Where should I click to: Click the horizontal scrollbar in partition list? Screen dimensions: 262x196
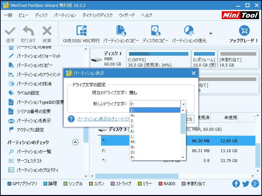137,176
